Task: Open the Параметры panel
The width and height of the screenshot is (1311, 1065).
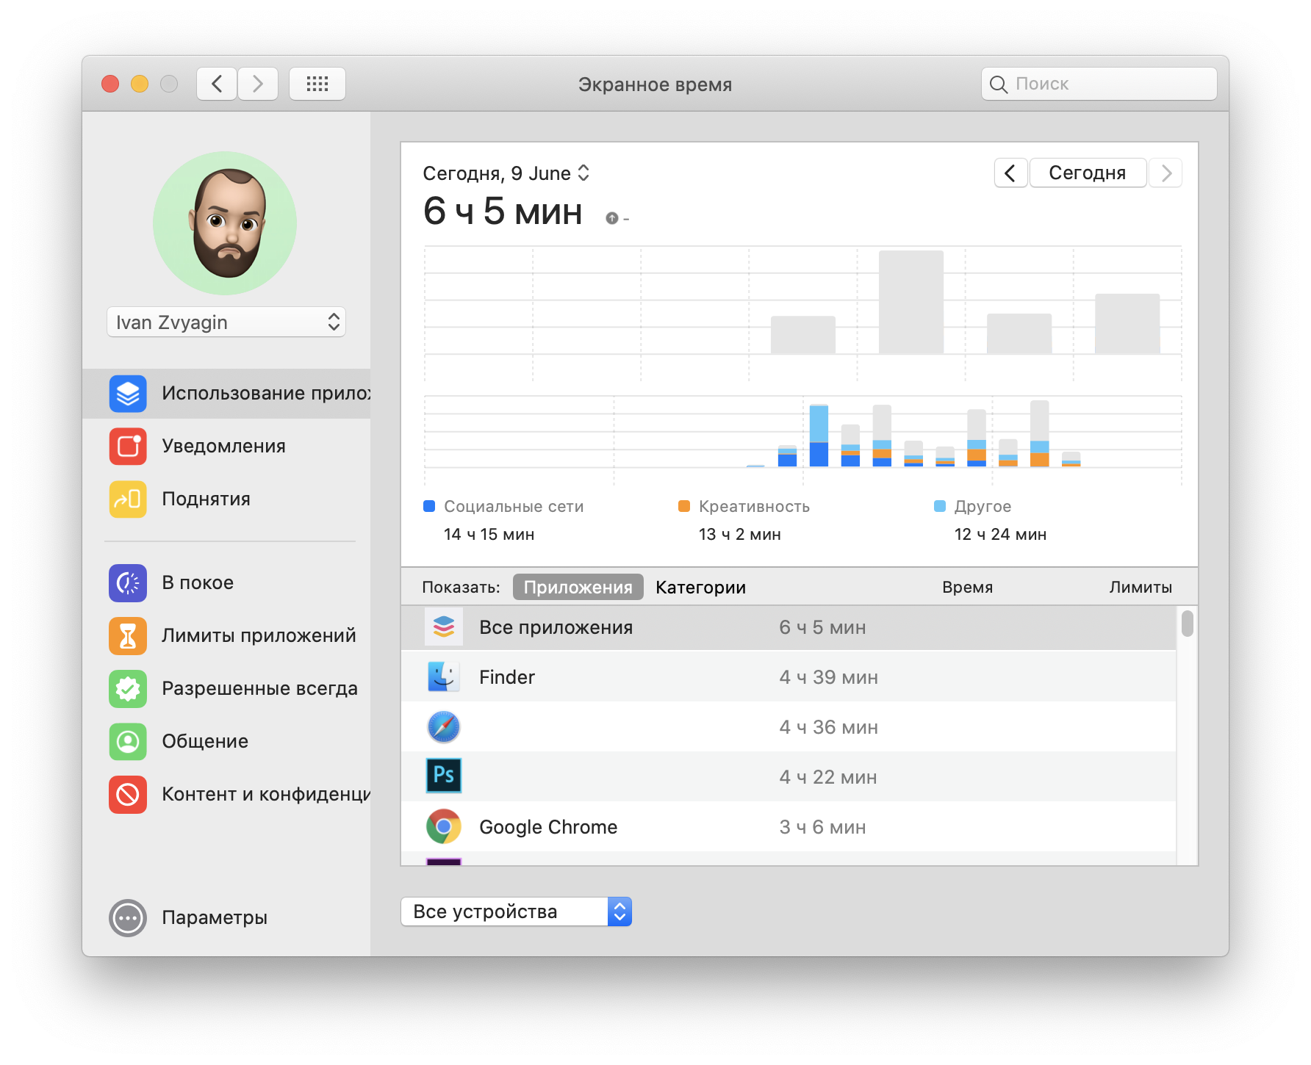Action: [x=215, y=917]
